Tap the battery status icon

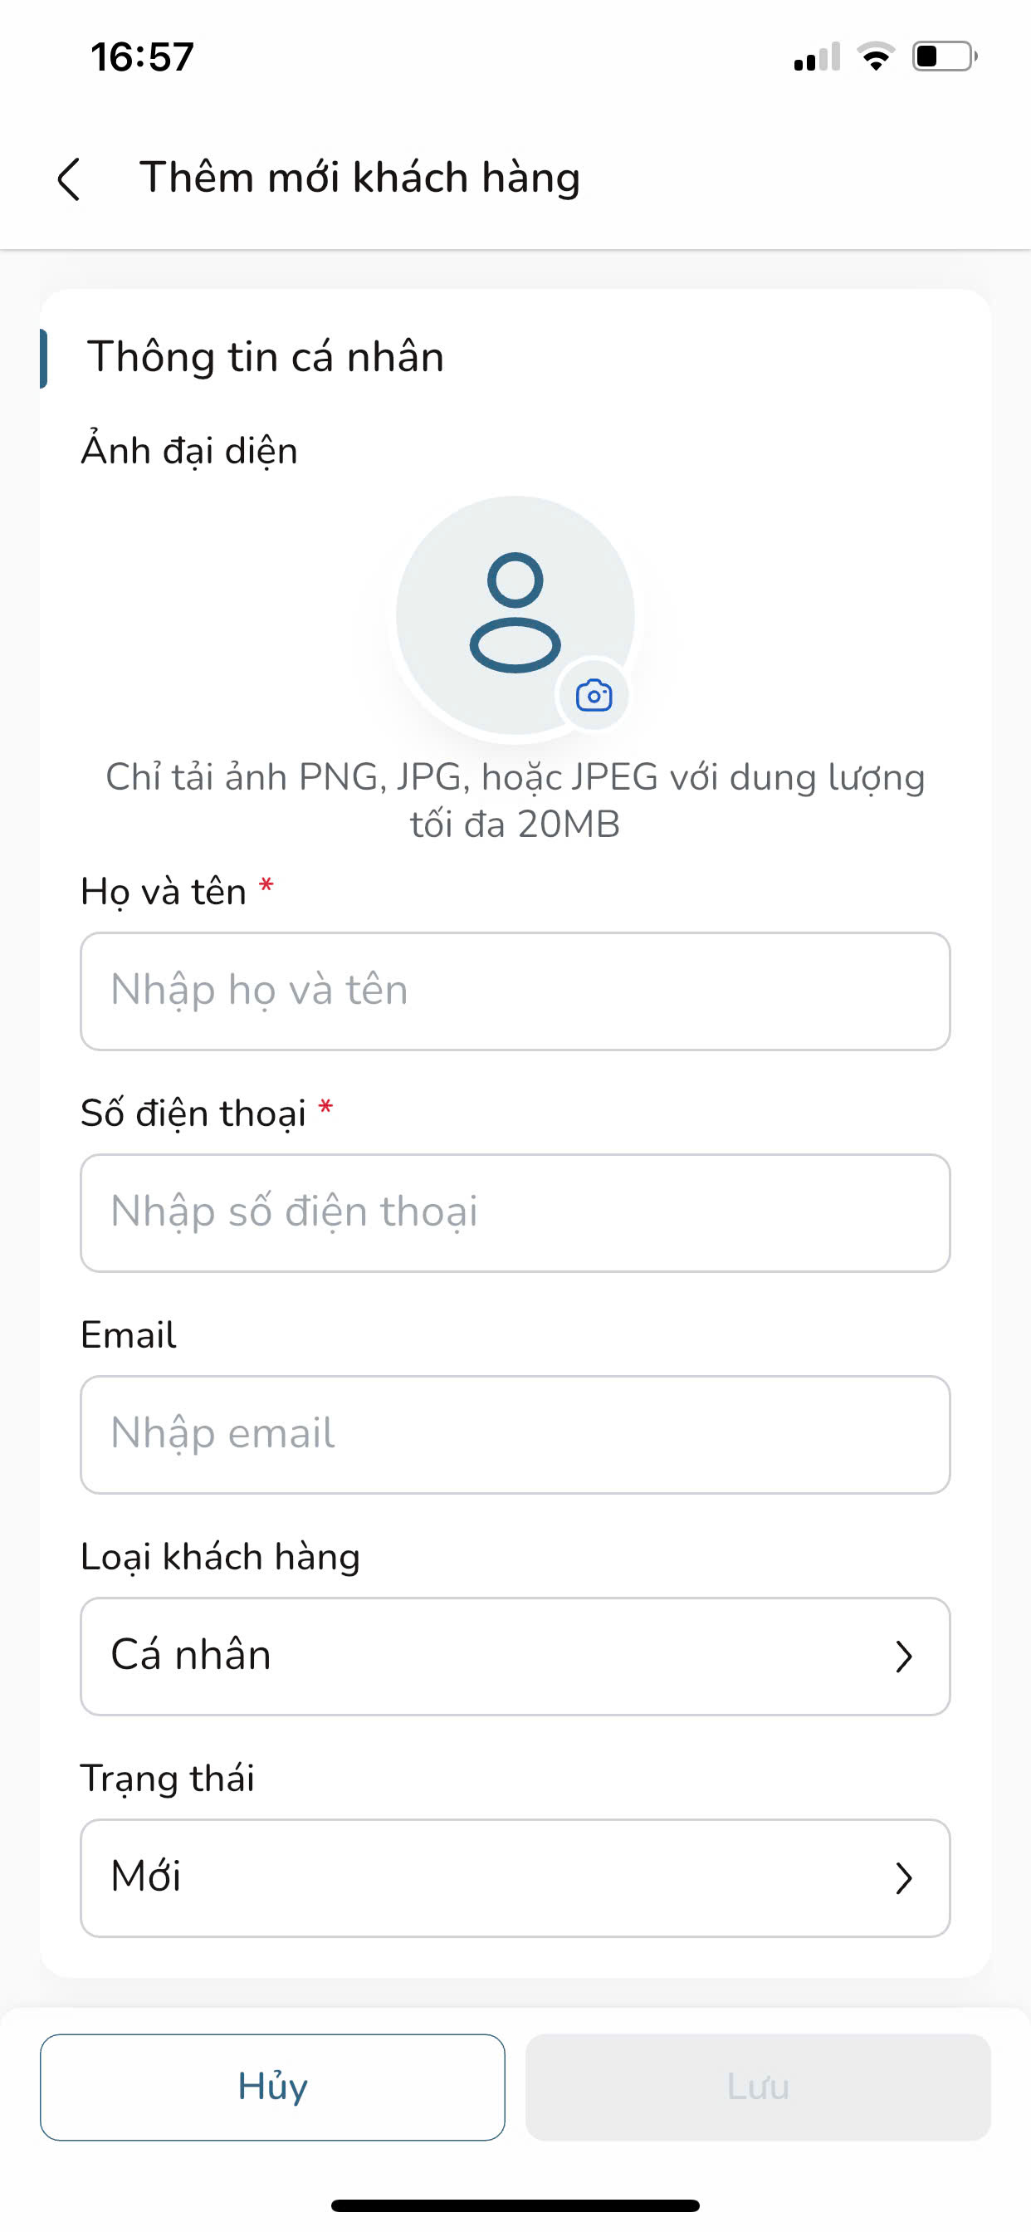pos(945,57)
